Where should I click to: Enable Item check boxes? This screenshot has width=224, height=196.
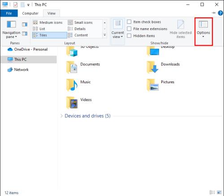[129, 22]
